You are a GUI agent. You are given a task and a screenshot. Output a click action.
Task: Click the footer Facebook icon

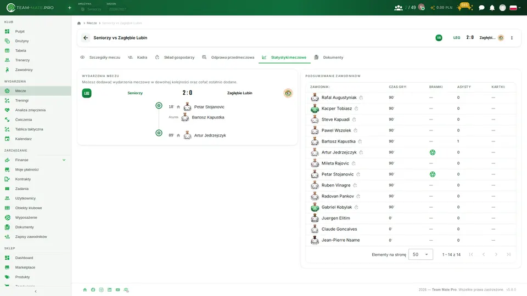coord(93,289)
